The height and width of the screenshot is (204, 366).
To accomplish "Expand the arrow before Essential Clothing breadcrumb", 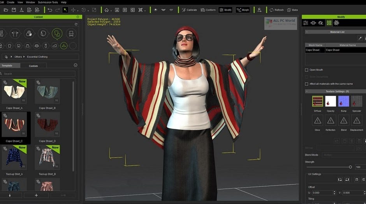I will 24,57.
